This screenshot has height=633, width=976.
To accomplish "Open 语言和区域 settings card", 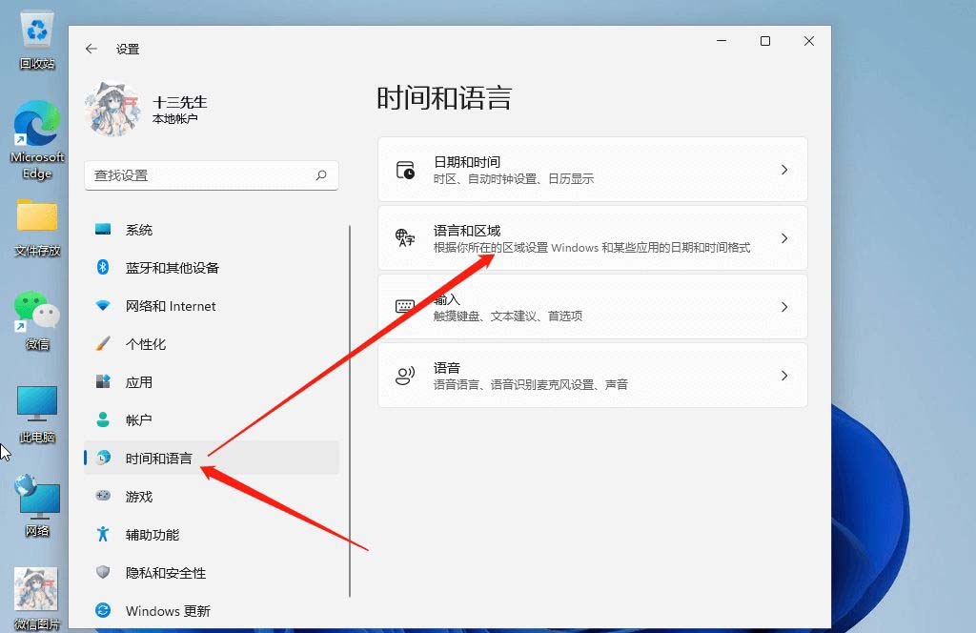I will tap(593, 237).
